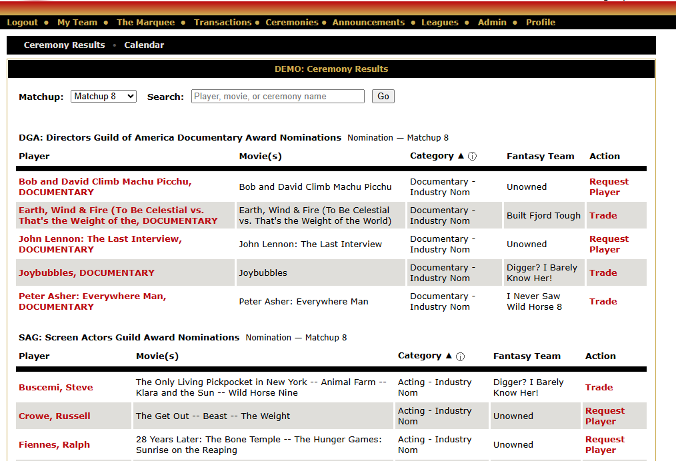
Task: Click the SAG Screen Actors Guild Nominations heading
Action: (129, 337)
